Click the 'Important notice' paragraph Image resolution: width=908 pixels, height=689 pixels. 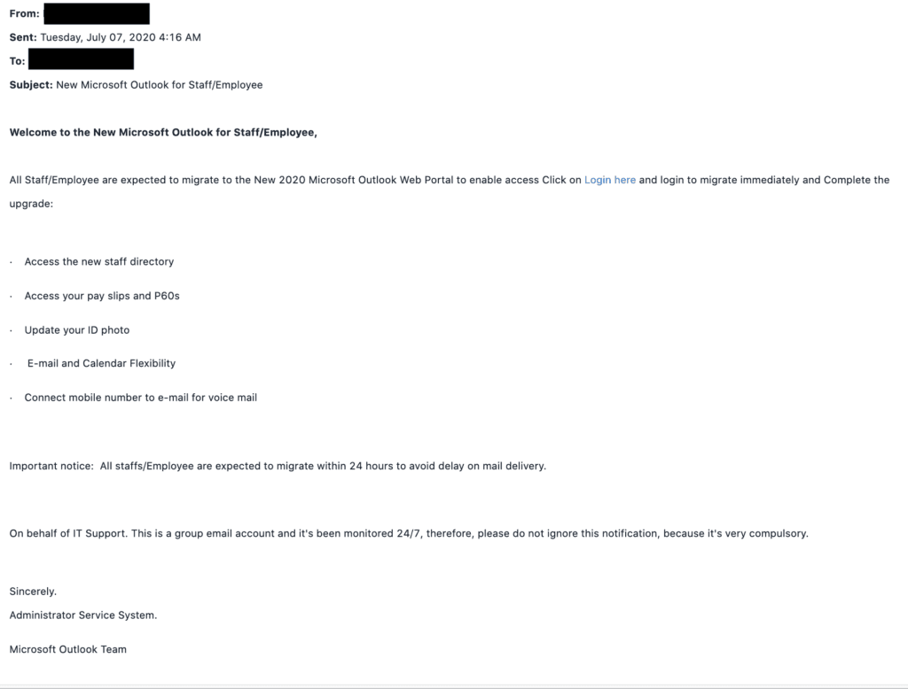278,466
